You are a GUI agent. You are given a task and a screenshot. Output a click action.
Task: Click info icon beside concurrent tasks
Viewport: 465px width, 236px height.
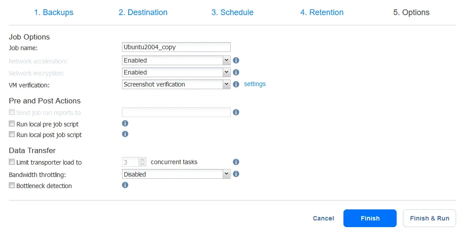236,162
